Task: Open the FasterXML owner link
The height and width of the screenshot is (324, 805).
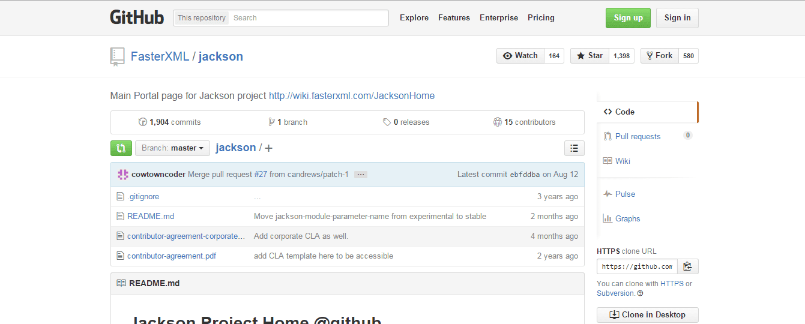Action: (160, 56)
